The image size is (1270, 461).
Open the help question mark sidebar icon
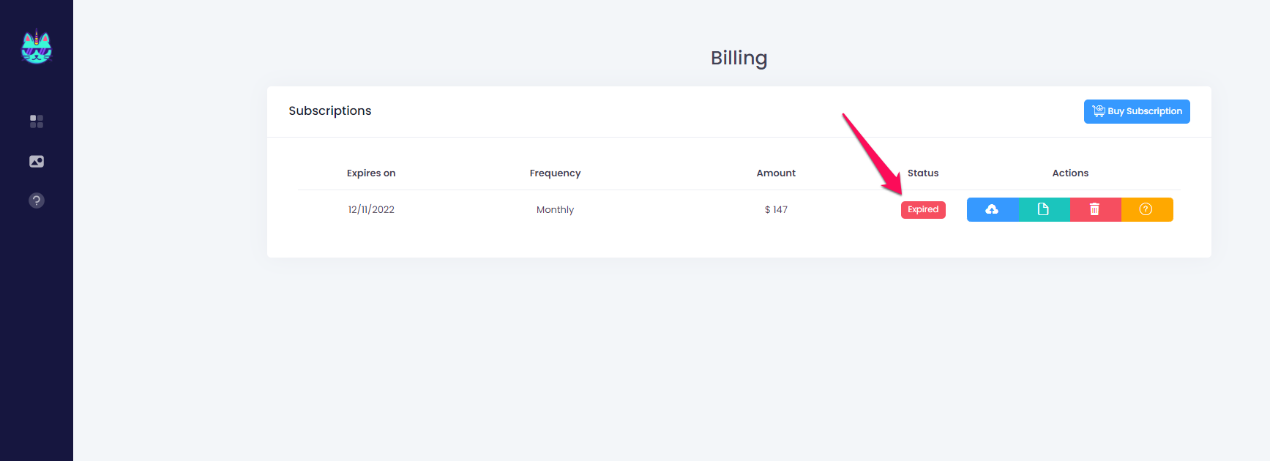coord(37,200)
